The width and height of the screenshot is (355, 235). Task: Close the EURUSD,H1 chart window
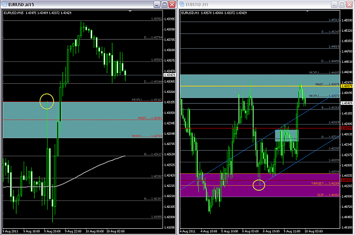[x=350, y=5]
